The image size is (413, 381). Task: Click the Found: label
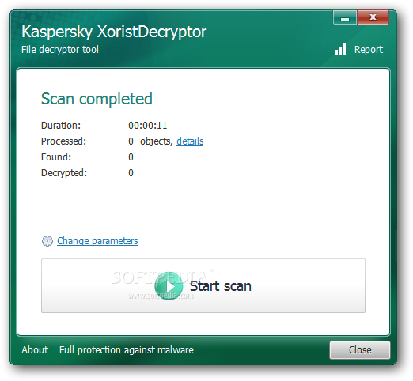(56, 157)
